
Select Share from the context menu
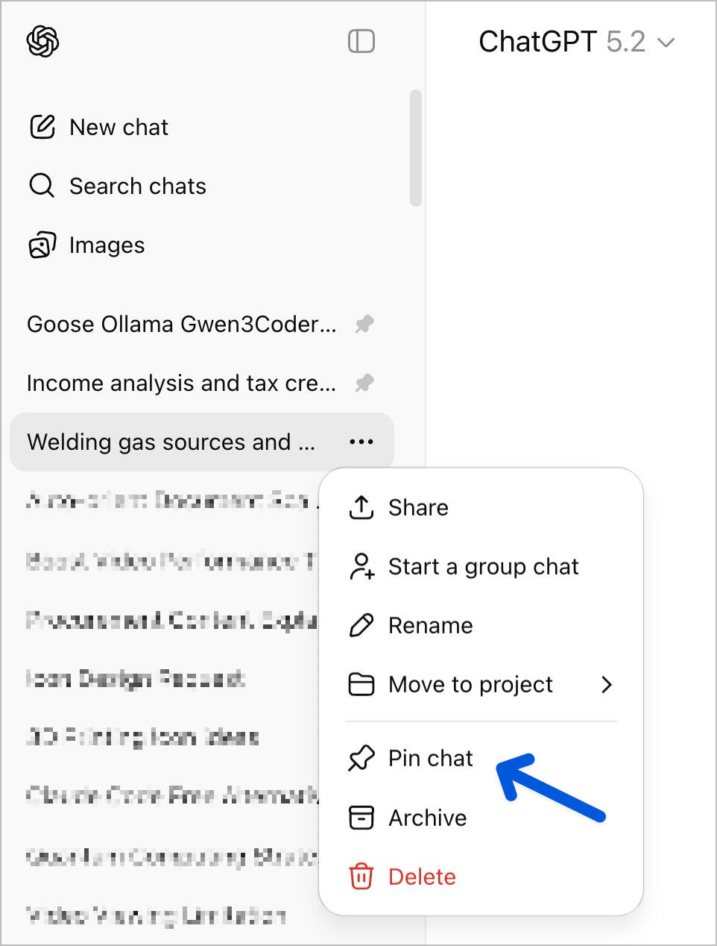click(x=418, y=508)
